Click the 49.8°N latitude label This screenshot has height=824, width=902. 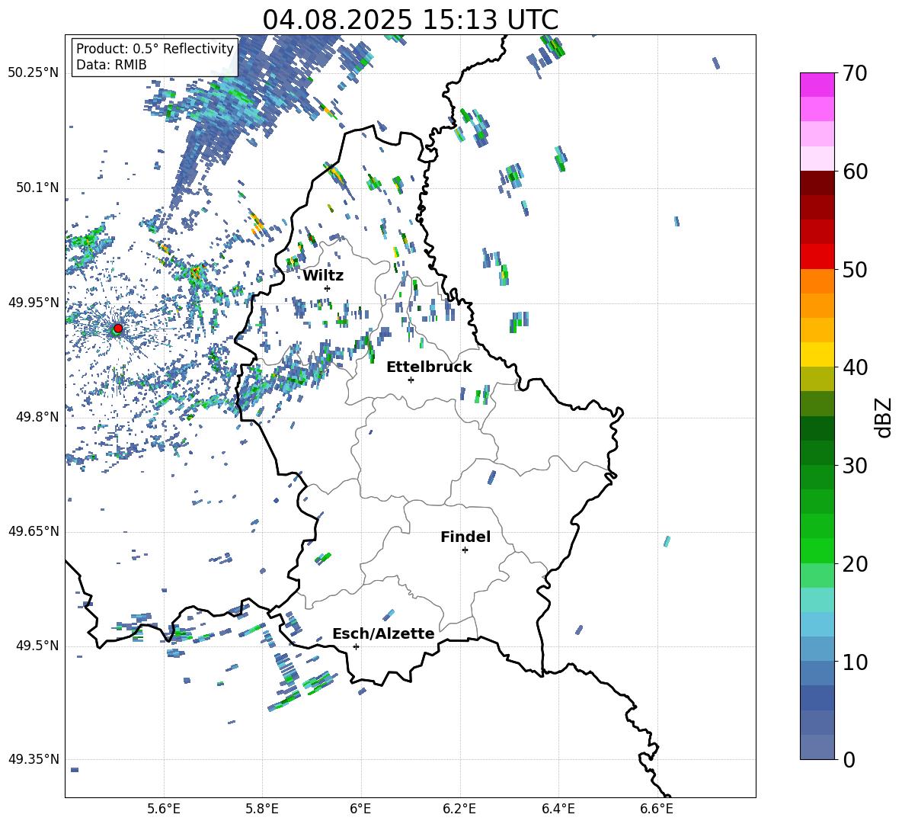(x=37, y=417)
